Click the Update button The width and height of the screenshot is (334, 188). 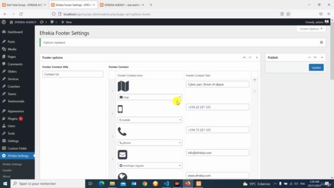pyautogui.click(x=316, y=67)
